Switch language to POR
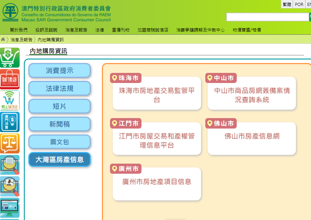311x220 pixels. (x=299, y=4)
